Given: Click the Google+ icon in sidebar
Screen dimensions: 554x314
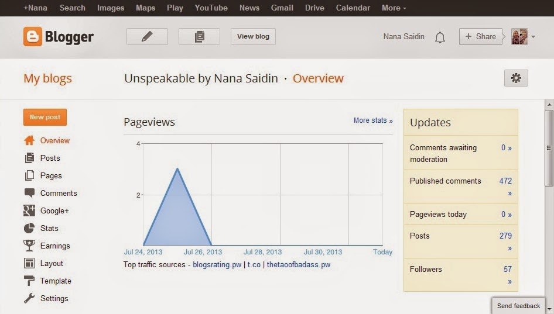Looking at the screenshot, I should pos(29,211).
